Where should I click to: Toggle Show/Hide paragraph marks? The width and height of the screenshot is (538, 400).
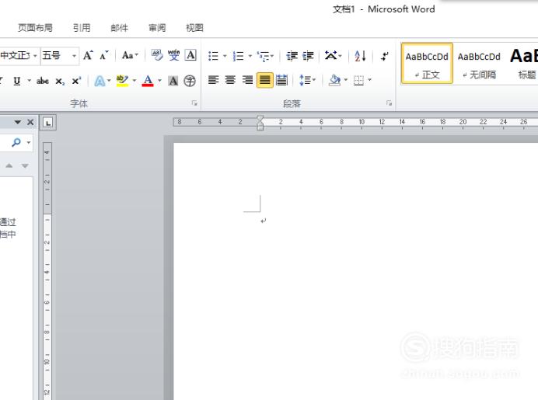tap(385, 56)
